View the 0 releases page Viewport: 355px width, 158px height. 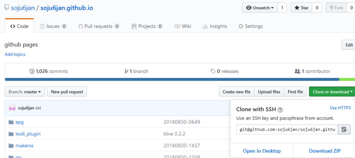pyautogui.click(x=225, y=71)
